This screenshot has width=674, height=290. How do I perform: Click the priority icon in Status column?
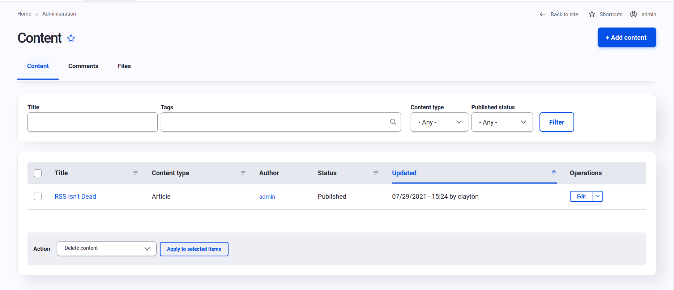[376, 173]
